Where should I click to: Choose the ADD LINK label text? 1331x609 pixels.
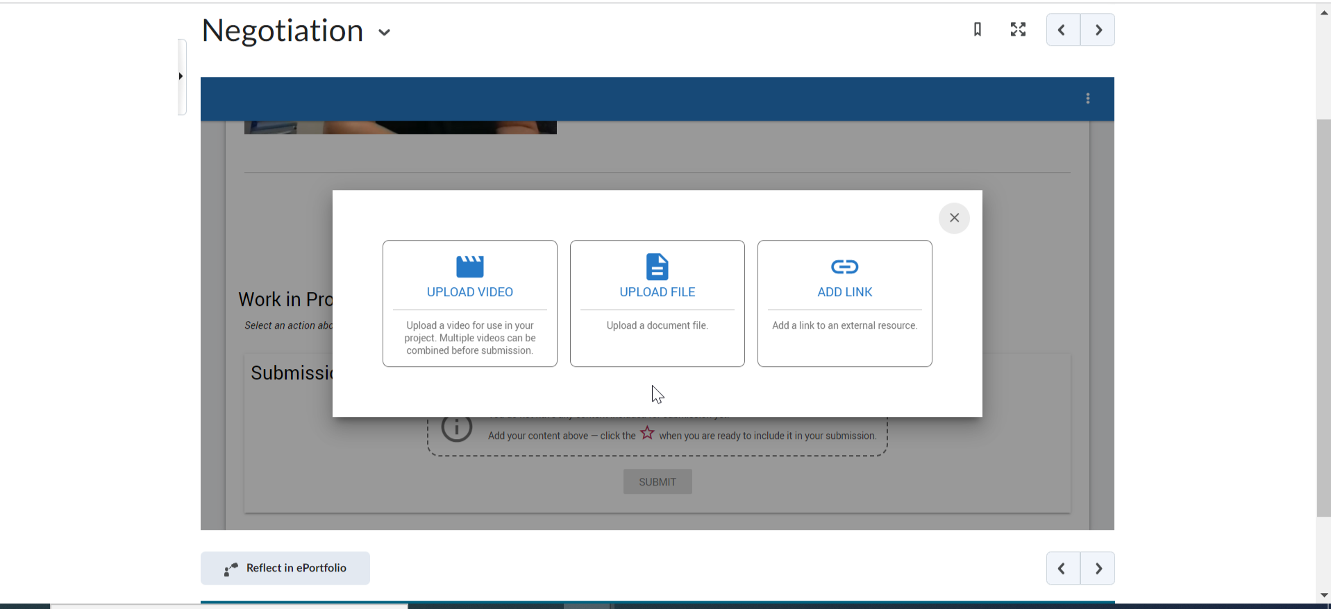844,292
